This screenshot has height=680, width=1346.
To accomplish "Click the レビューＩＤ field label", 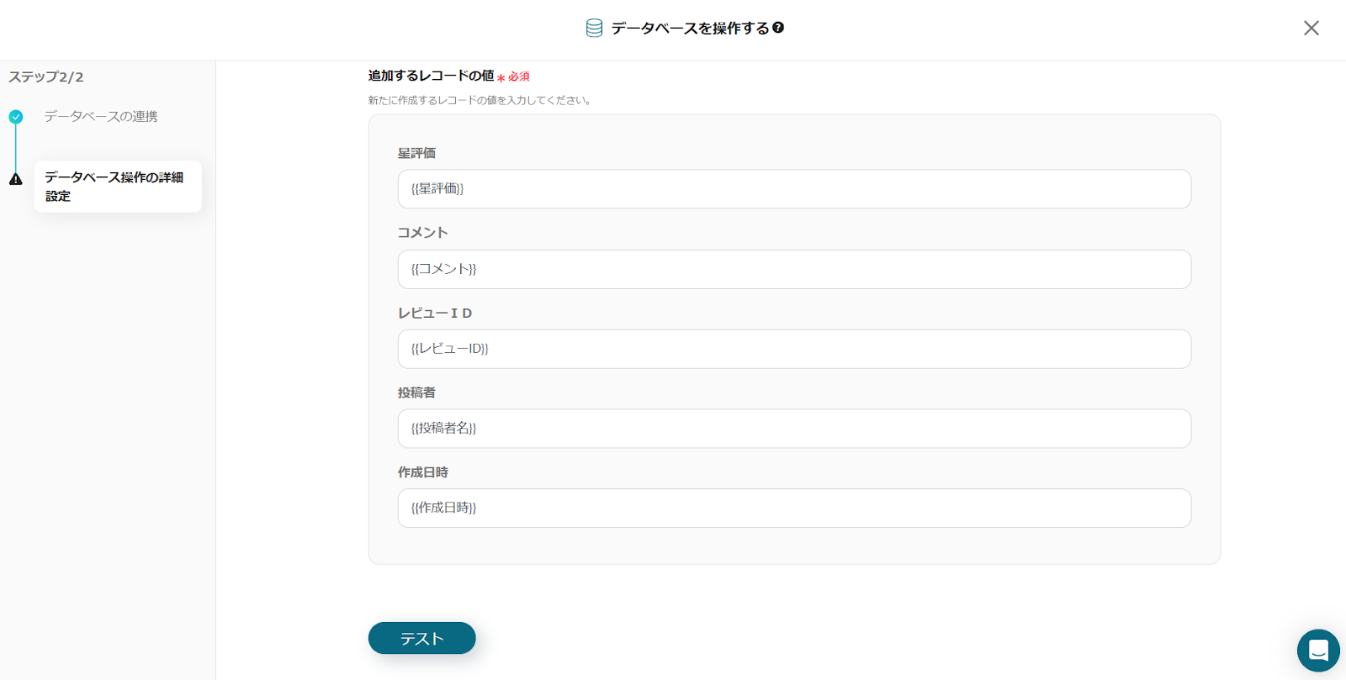I will (x=435, y=313).
